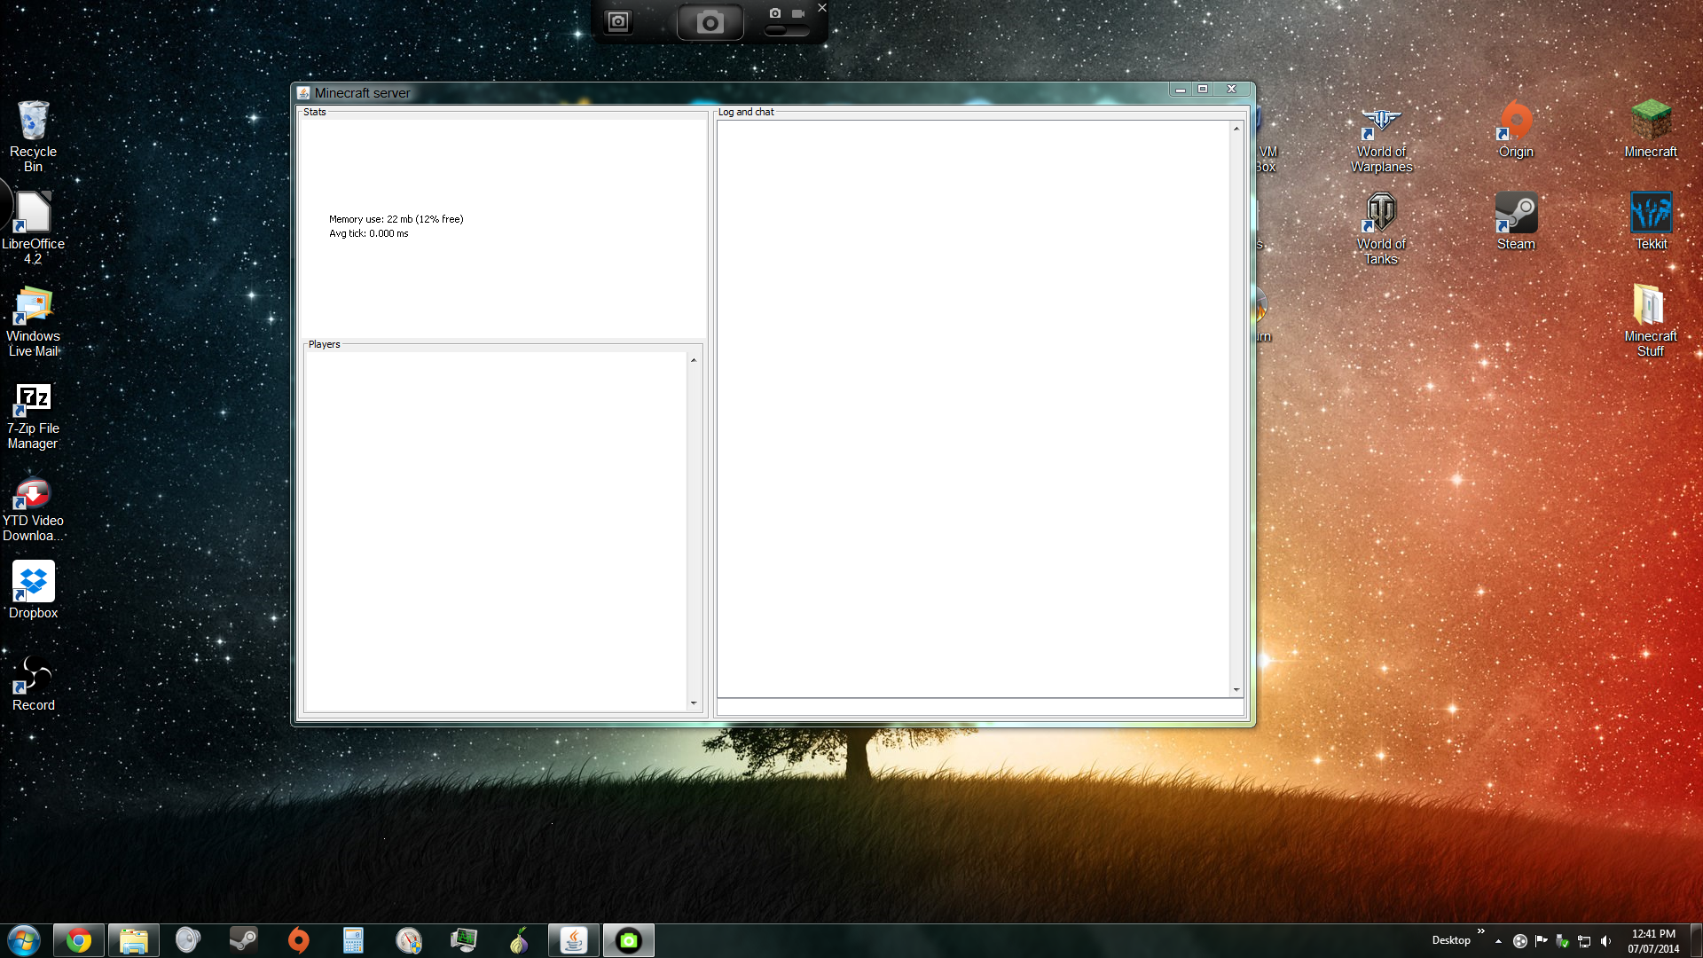Screen dimensions: 1703x958
Task: Close the screen capture toolbar
Action: point(822,8)
